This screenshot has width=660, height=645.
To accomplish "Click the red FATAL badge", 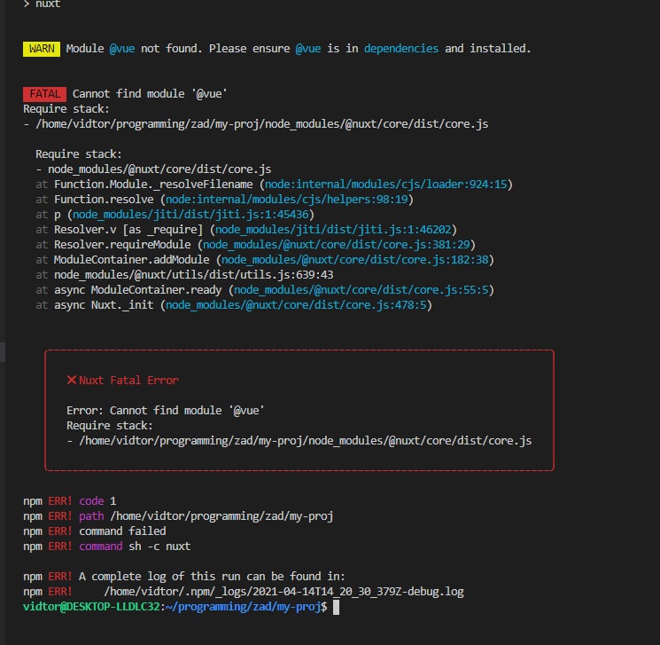I will coord(44,94).
